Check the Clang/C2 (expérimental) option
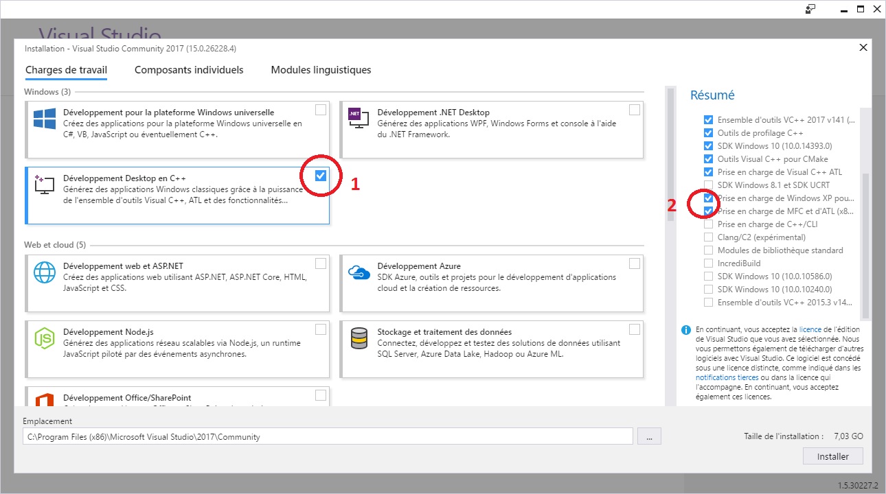Screen dimensions: 886x494 click(708, 237)
